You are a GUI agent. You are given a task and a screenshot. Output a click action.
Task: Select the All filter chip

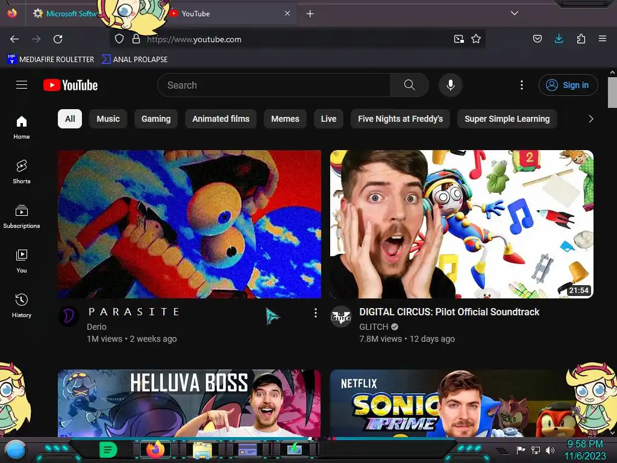[70, 119]
